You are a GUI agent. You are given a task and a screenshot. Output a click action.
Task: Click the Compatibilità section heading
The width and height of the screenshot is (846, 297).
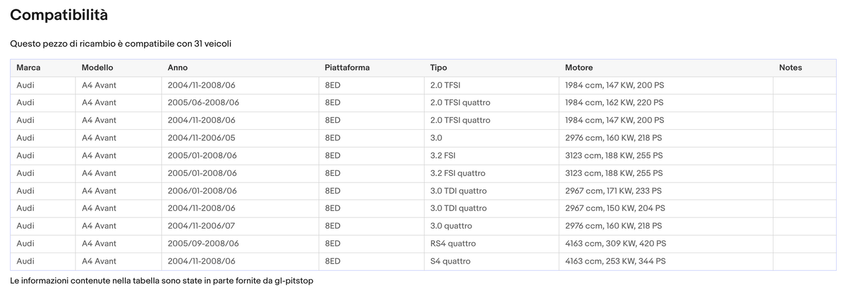point(59,15)
